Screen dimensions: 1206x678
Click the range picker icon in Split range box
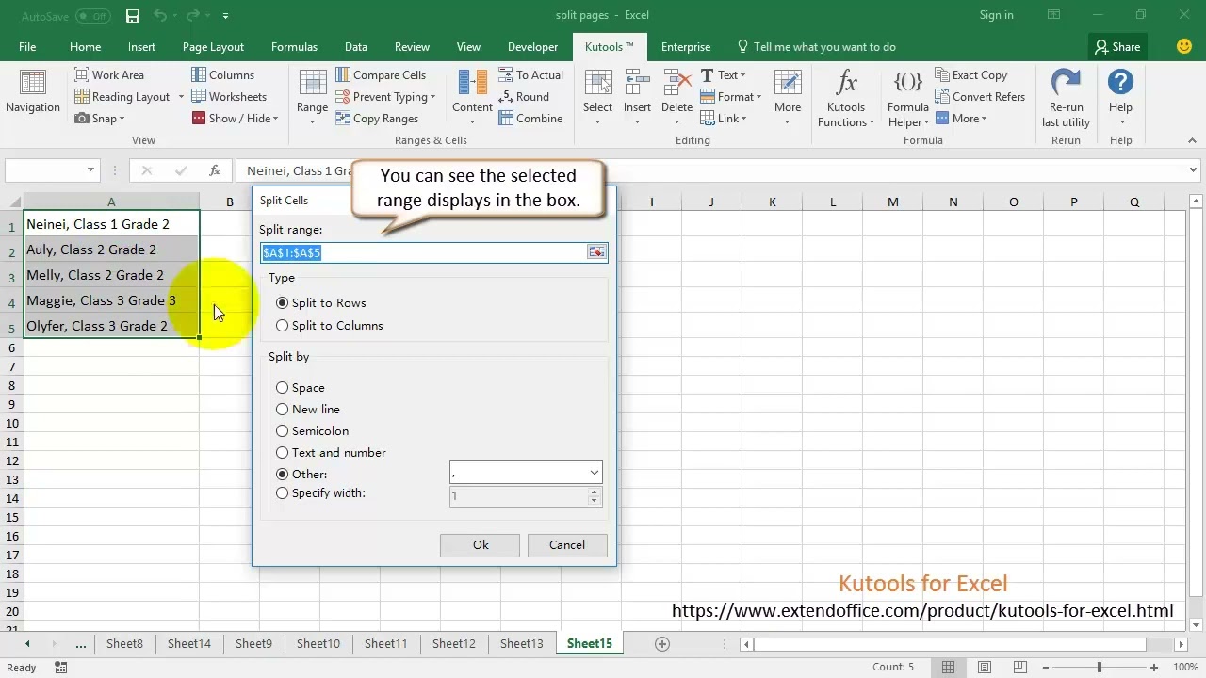coord(596,252)
